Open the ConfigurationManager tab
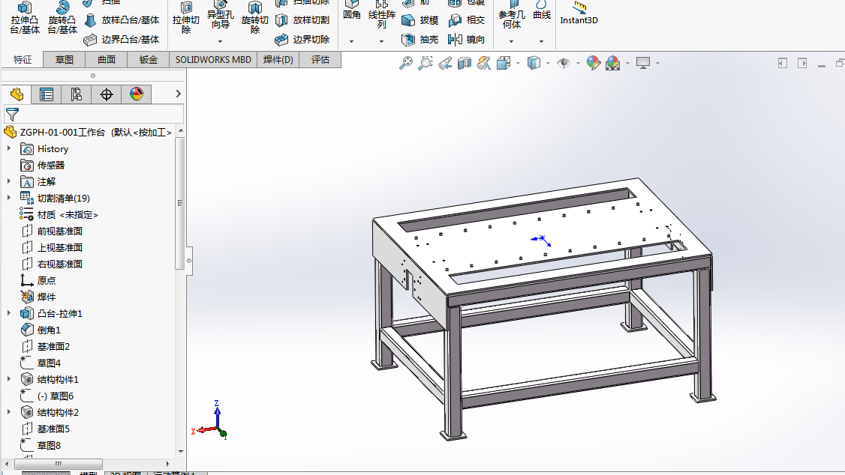 76,94
